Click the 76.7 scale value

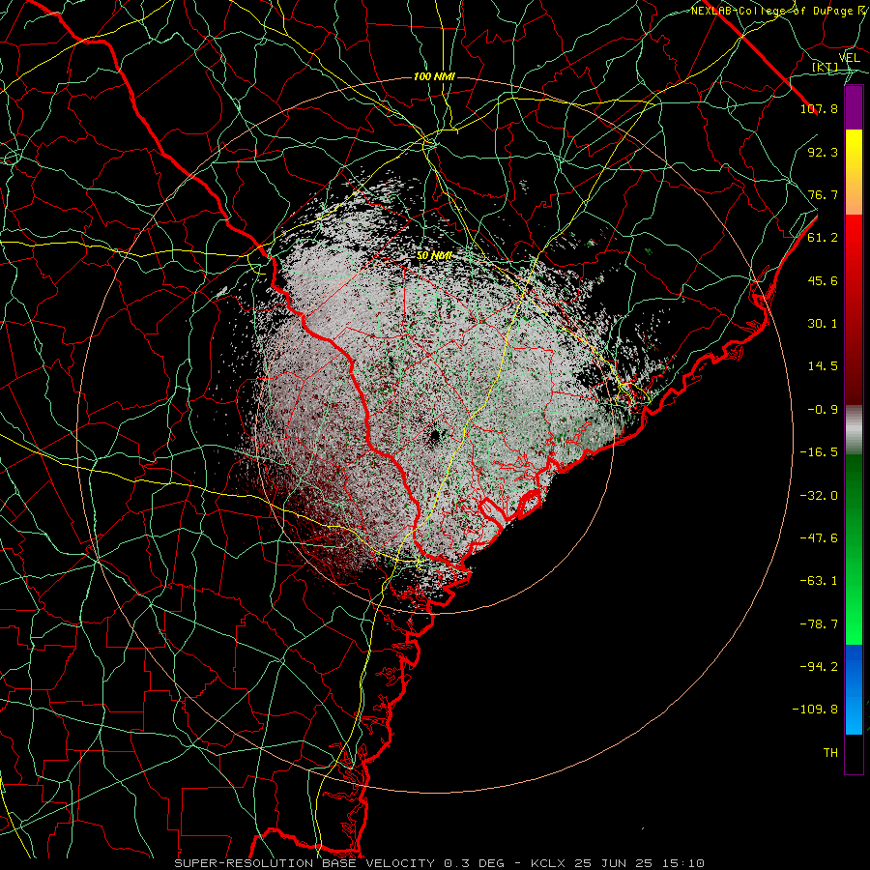click(823, 194)
